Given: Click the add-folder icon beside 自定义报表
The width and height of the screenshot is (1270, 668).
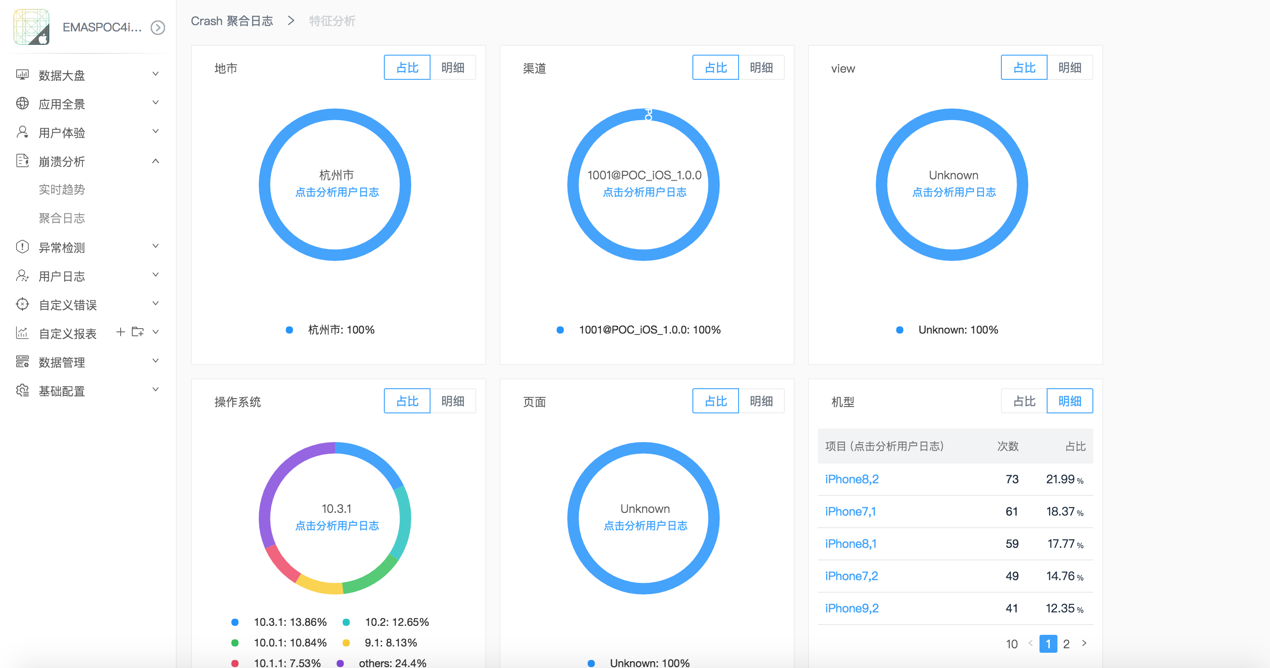Looking at the screenshot, I should pos(138,332).
